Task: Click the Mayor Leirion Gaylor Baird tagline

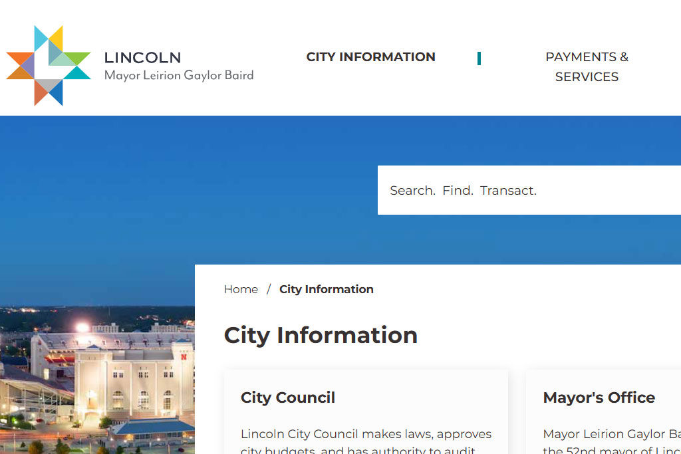Action: tap(178, 75)
